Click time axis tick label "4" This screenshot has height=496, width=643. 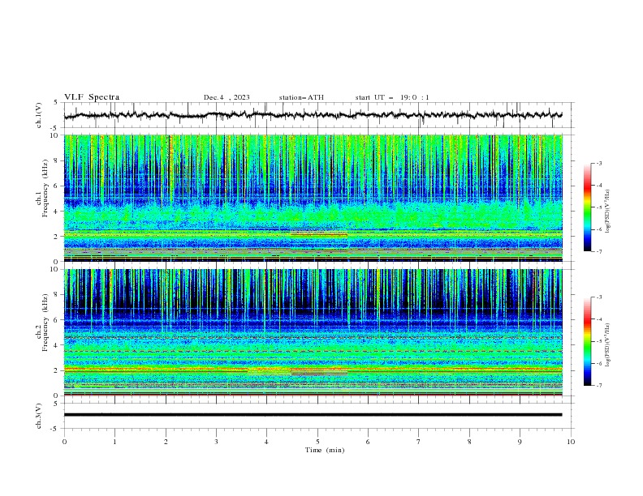(266, 442)
